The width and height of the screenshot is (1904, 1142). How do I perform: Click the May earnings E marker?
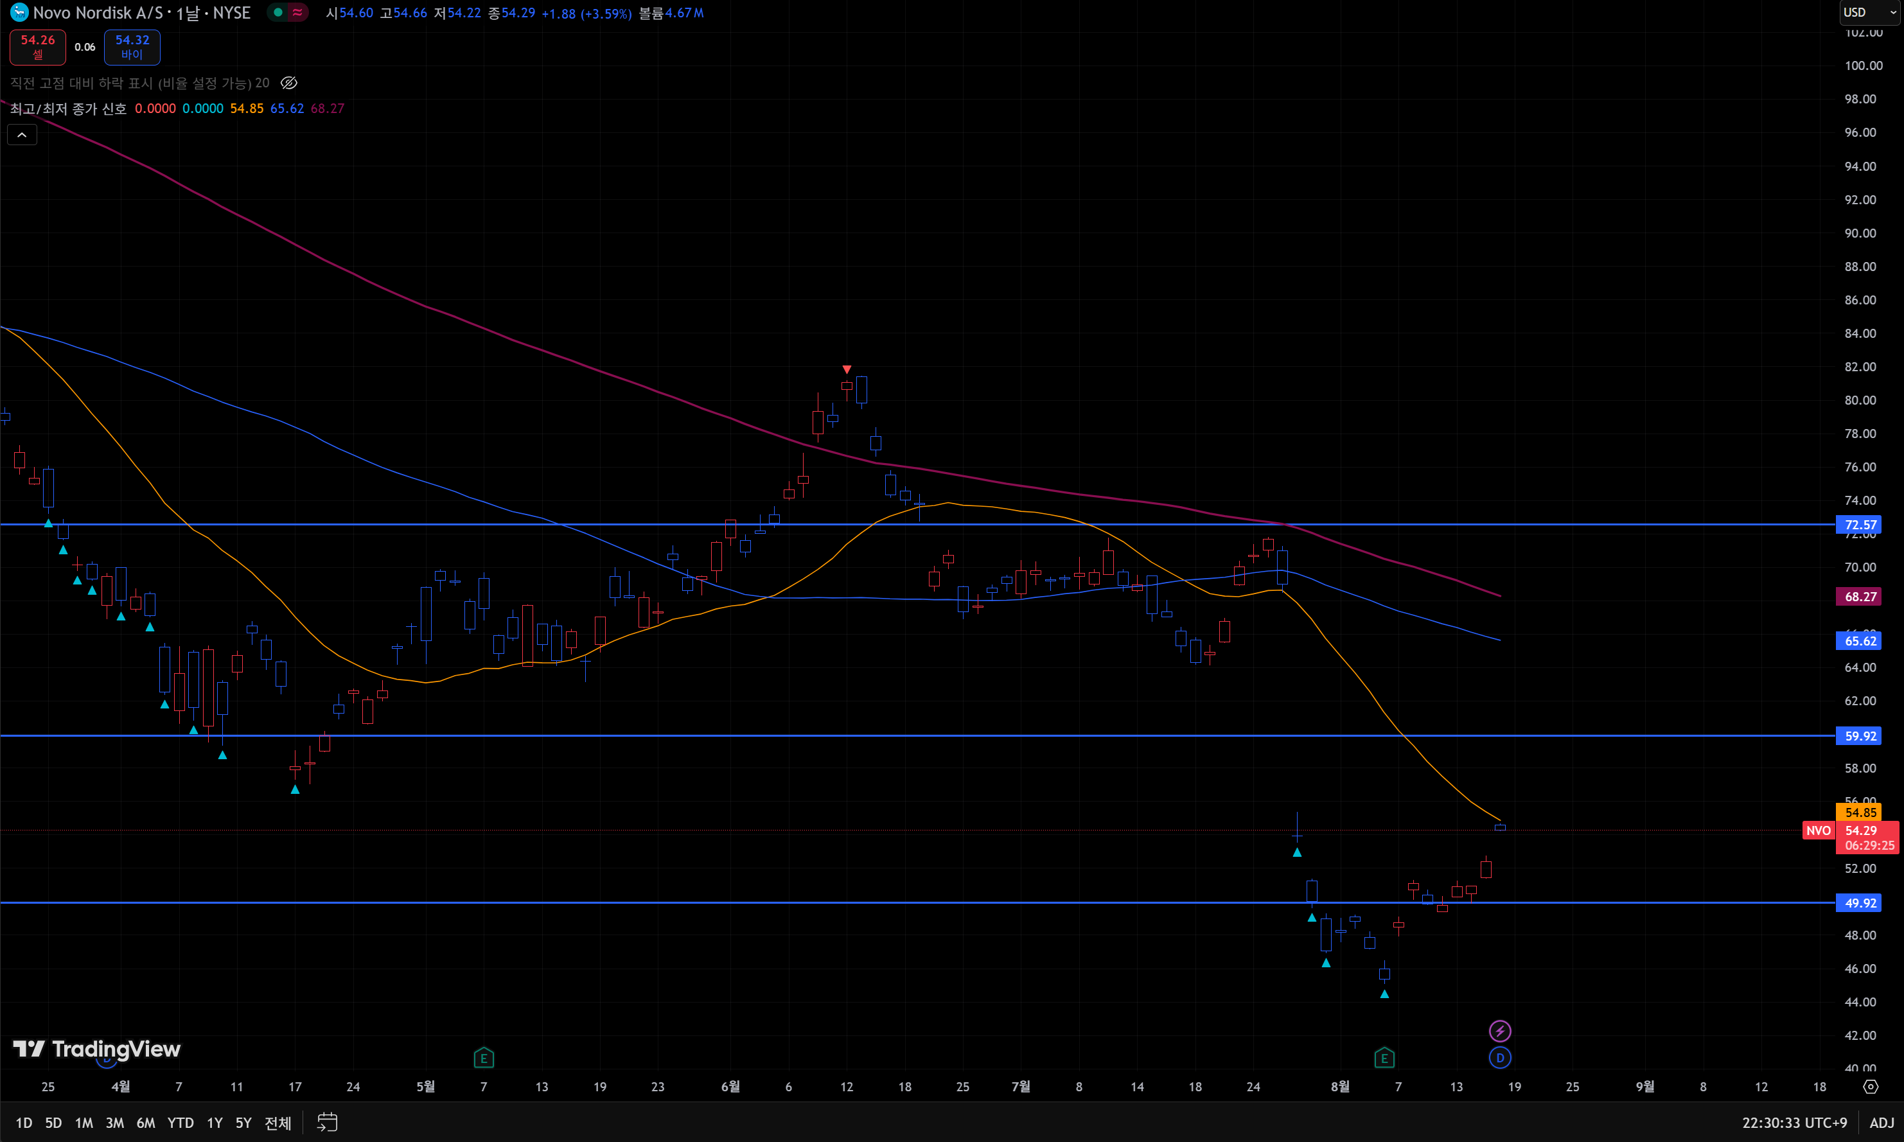pos(483,1058)
